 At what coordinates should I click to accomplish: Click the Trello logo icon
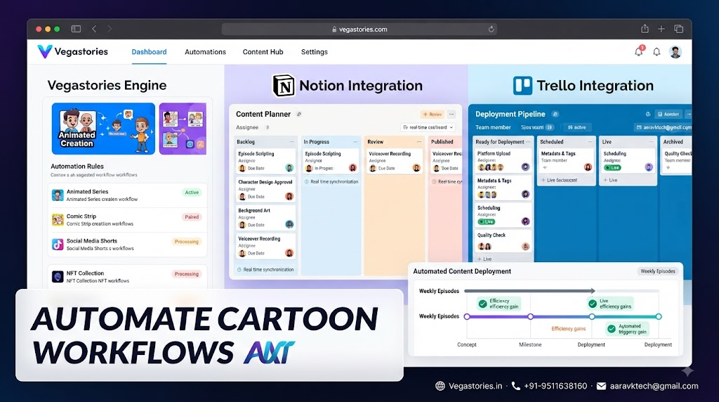pyautogui.click(x=522, y=85)
